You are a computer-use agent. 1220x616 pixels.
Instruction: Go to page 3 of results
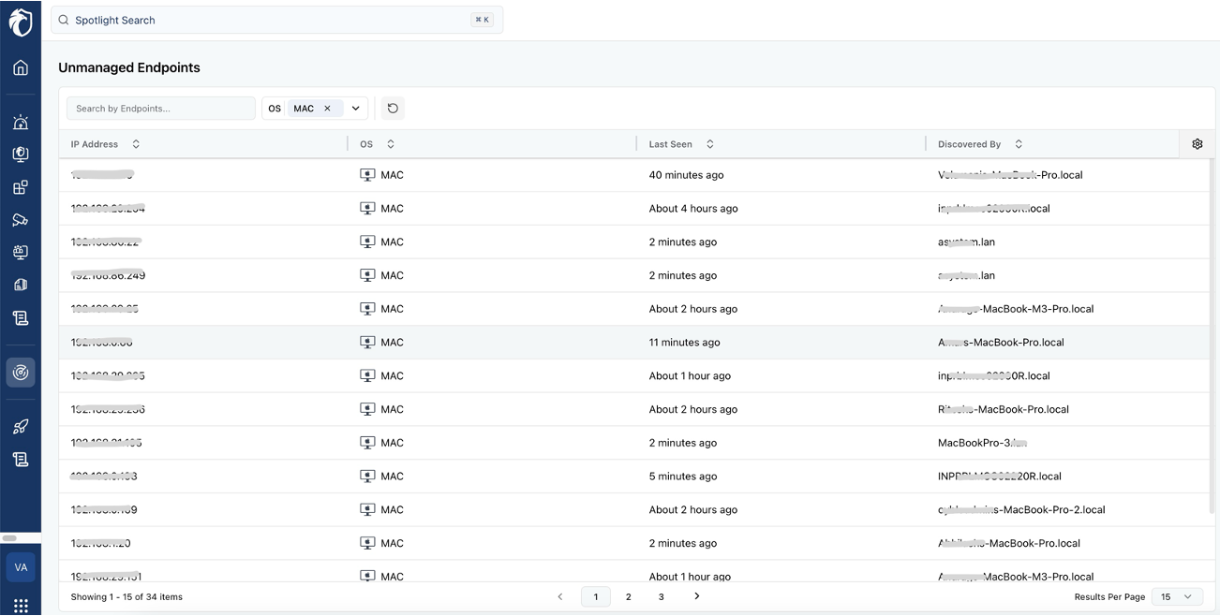[661, 596]
